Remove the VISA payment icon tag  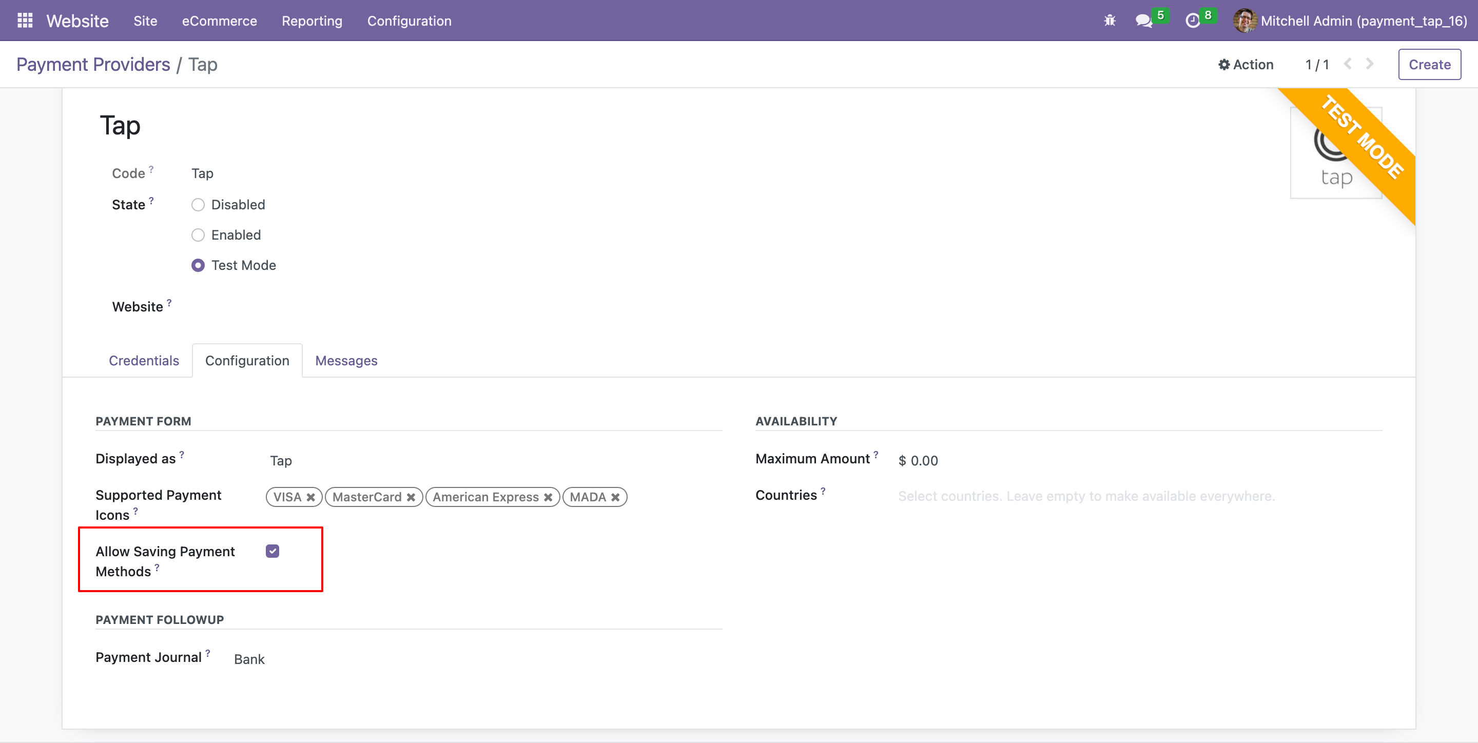coord(310,497)
